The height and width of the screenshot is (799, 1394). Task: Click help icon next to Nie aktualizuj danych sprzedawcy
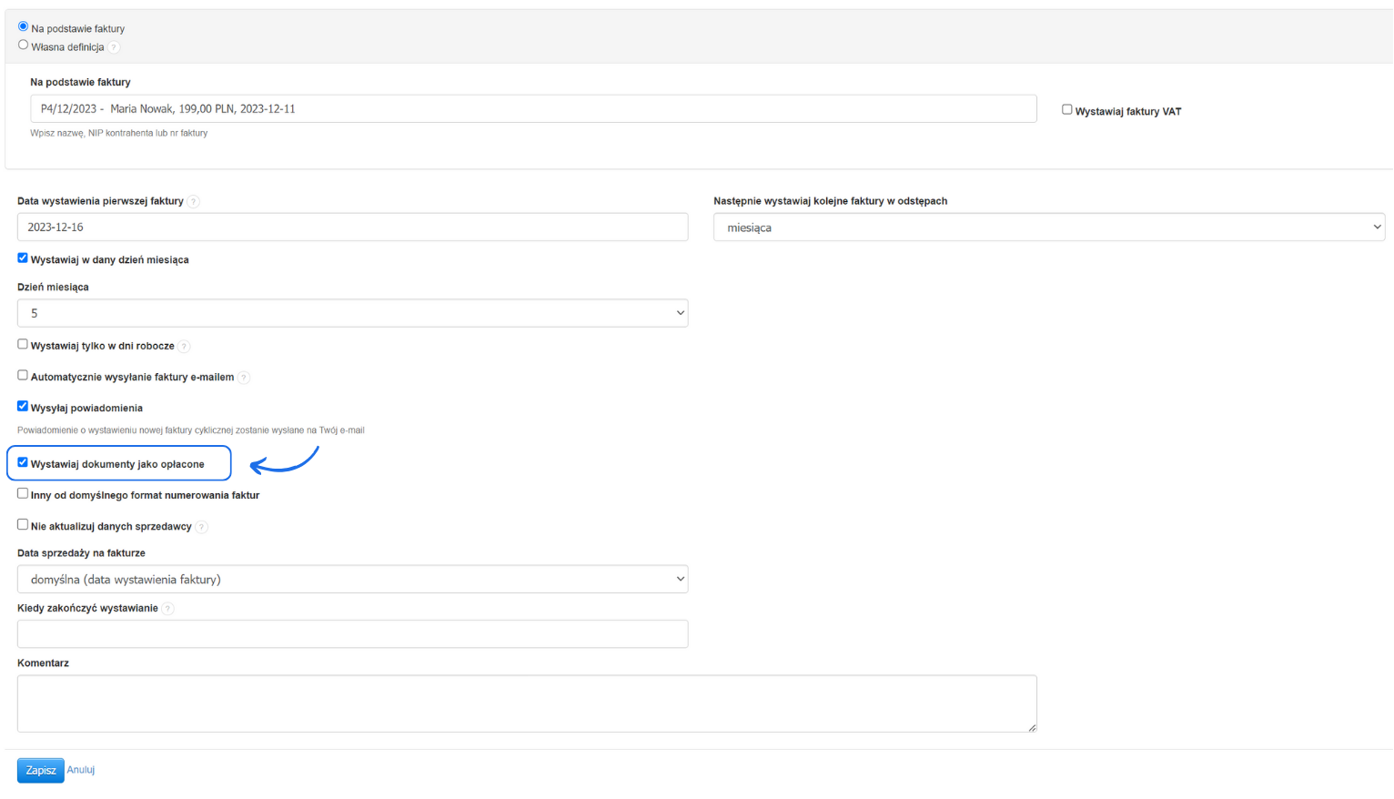point(202,527)
